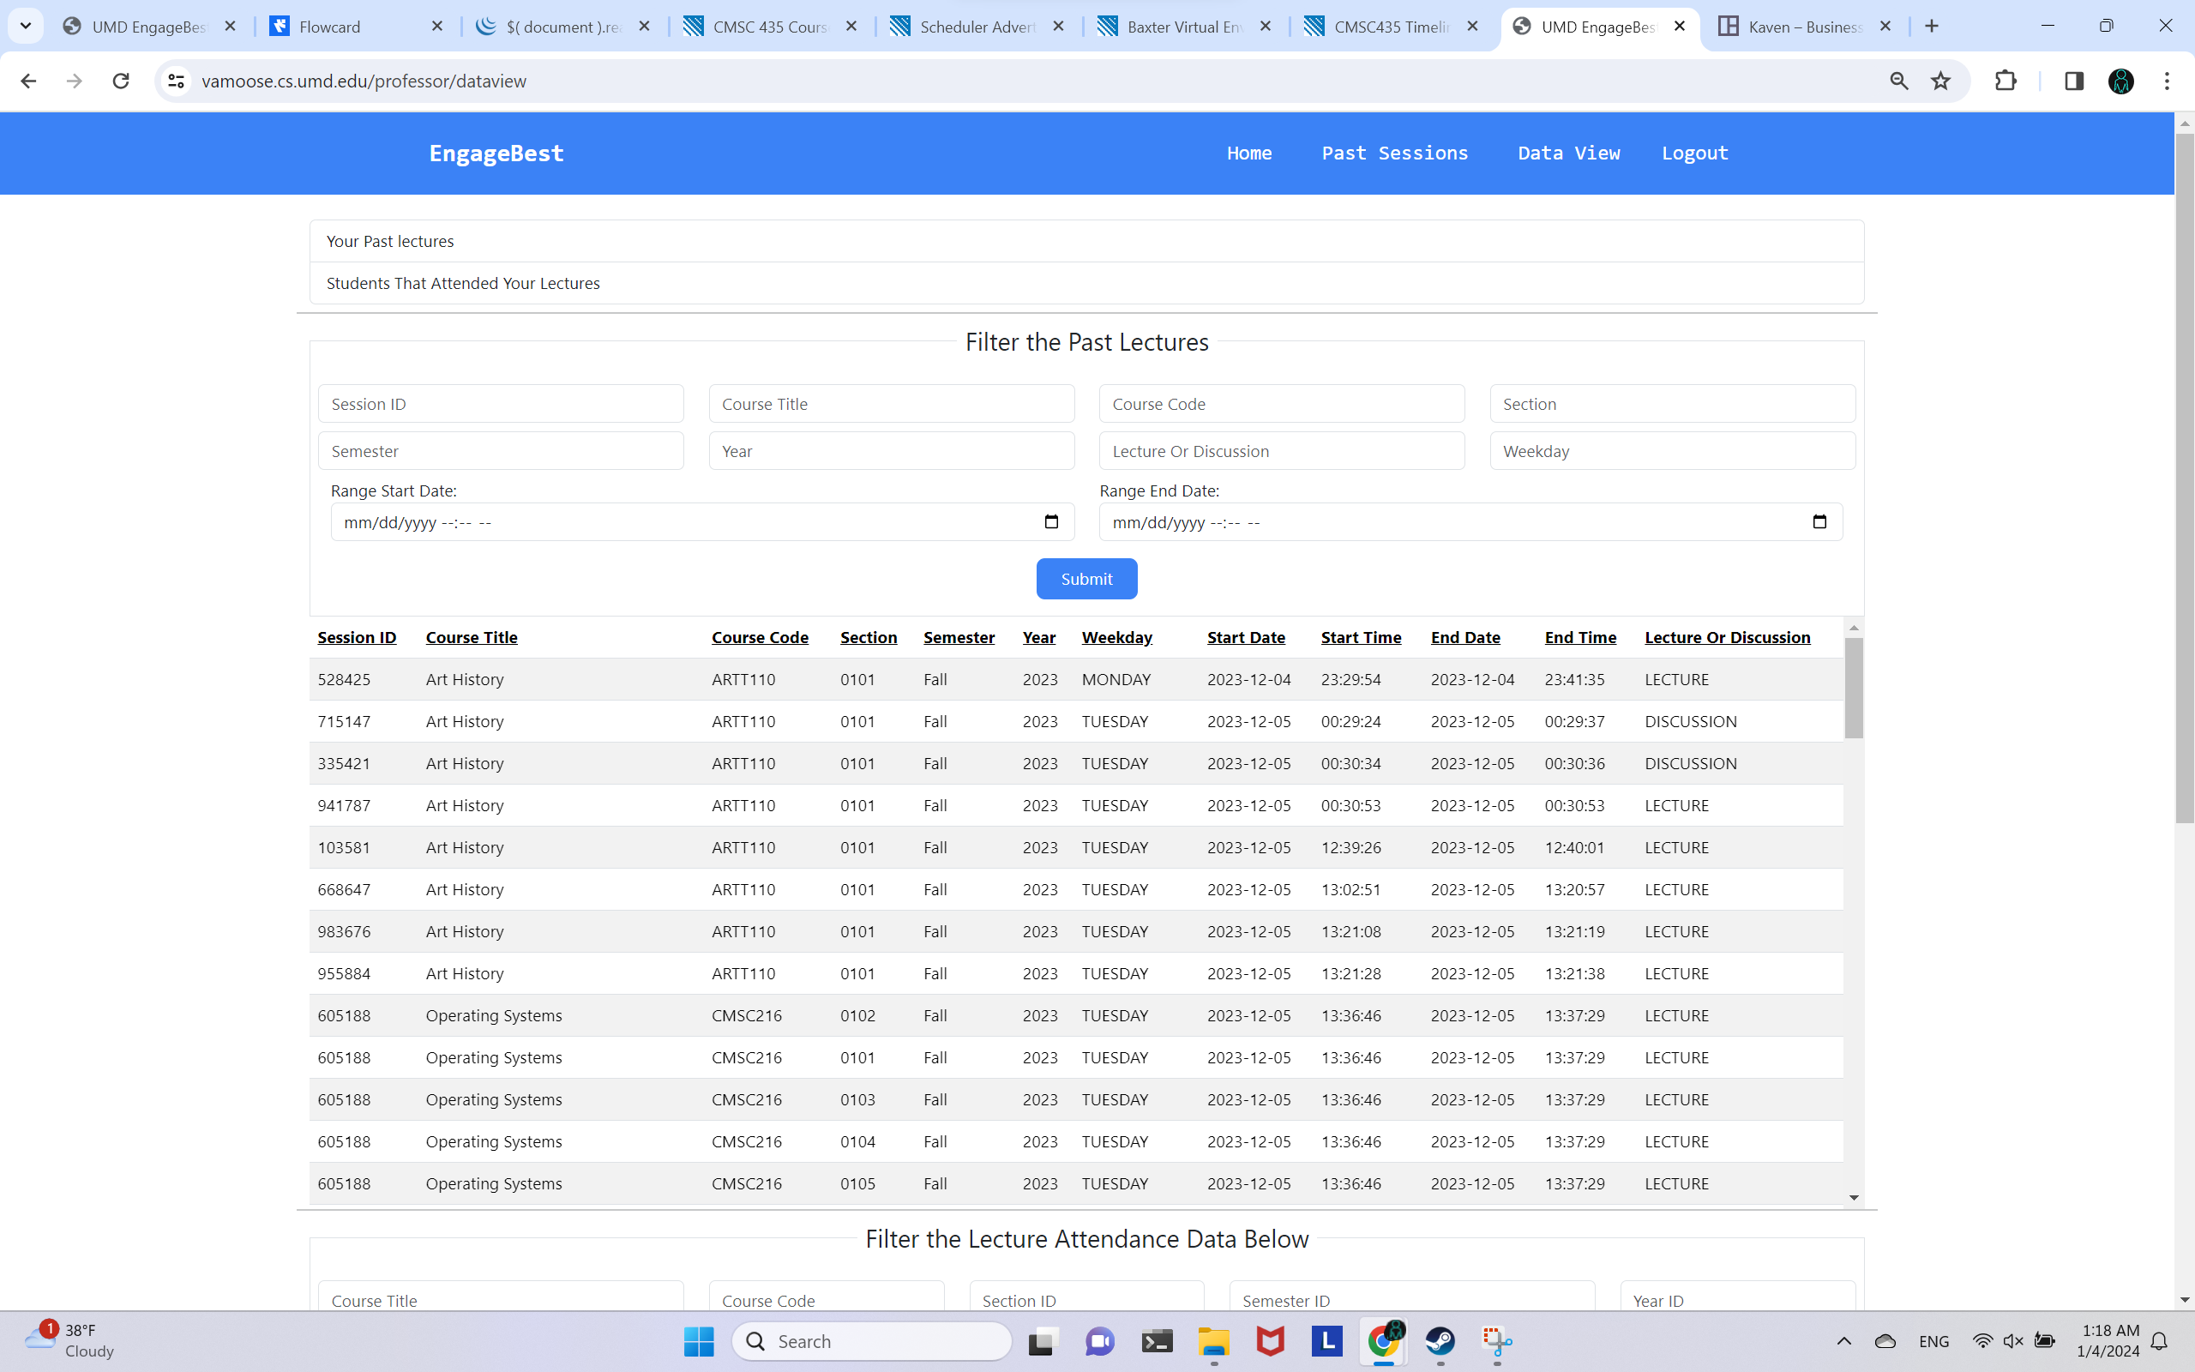Click the Year filter field
The width and height of the screenshot is (2195, 1372).
coord(892,451)
